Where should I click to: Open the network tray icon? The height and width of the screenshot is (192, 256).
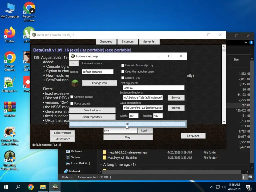pos(218,187)
